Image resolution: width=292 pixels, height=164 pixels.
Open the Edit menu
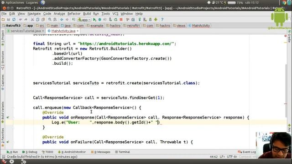point(12,14)
